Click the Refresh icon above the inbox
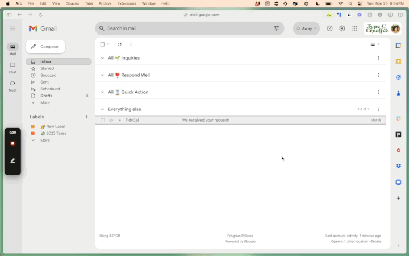Viewport: 409px width, 256px height. [x=119, y=44]
